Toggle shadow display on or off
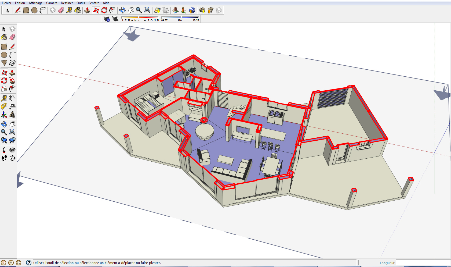This screenshot has height=267, width=451. tap(115, 19)
